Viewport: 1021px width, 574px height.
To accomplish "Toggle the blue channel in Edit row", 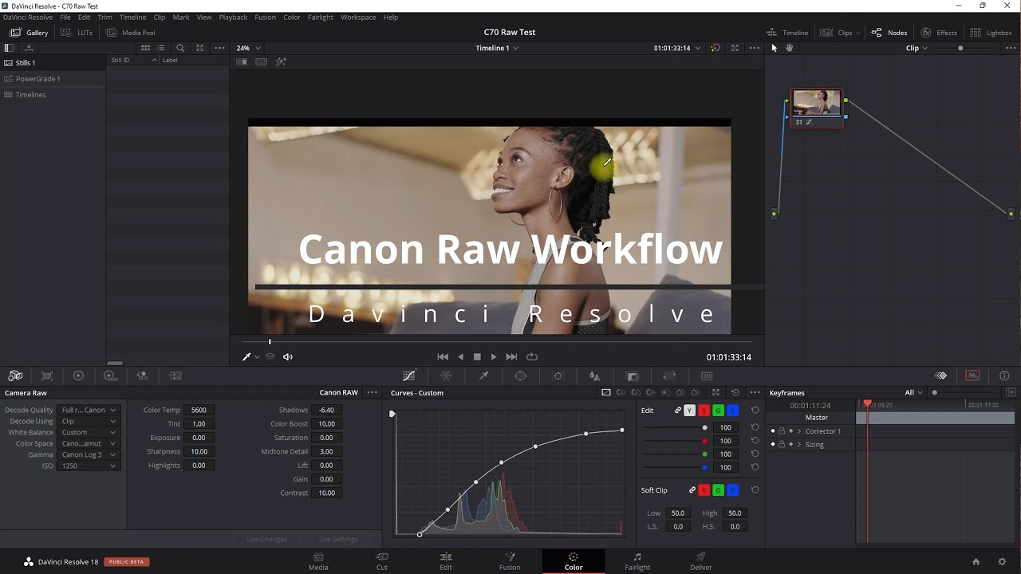I will point(732,411).
